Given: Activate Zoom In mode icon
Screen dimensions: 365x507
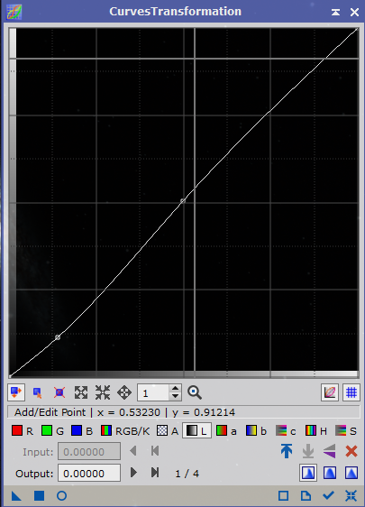Looking at the screenshot, I should point(81,392).
